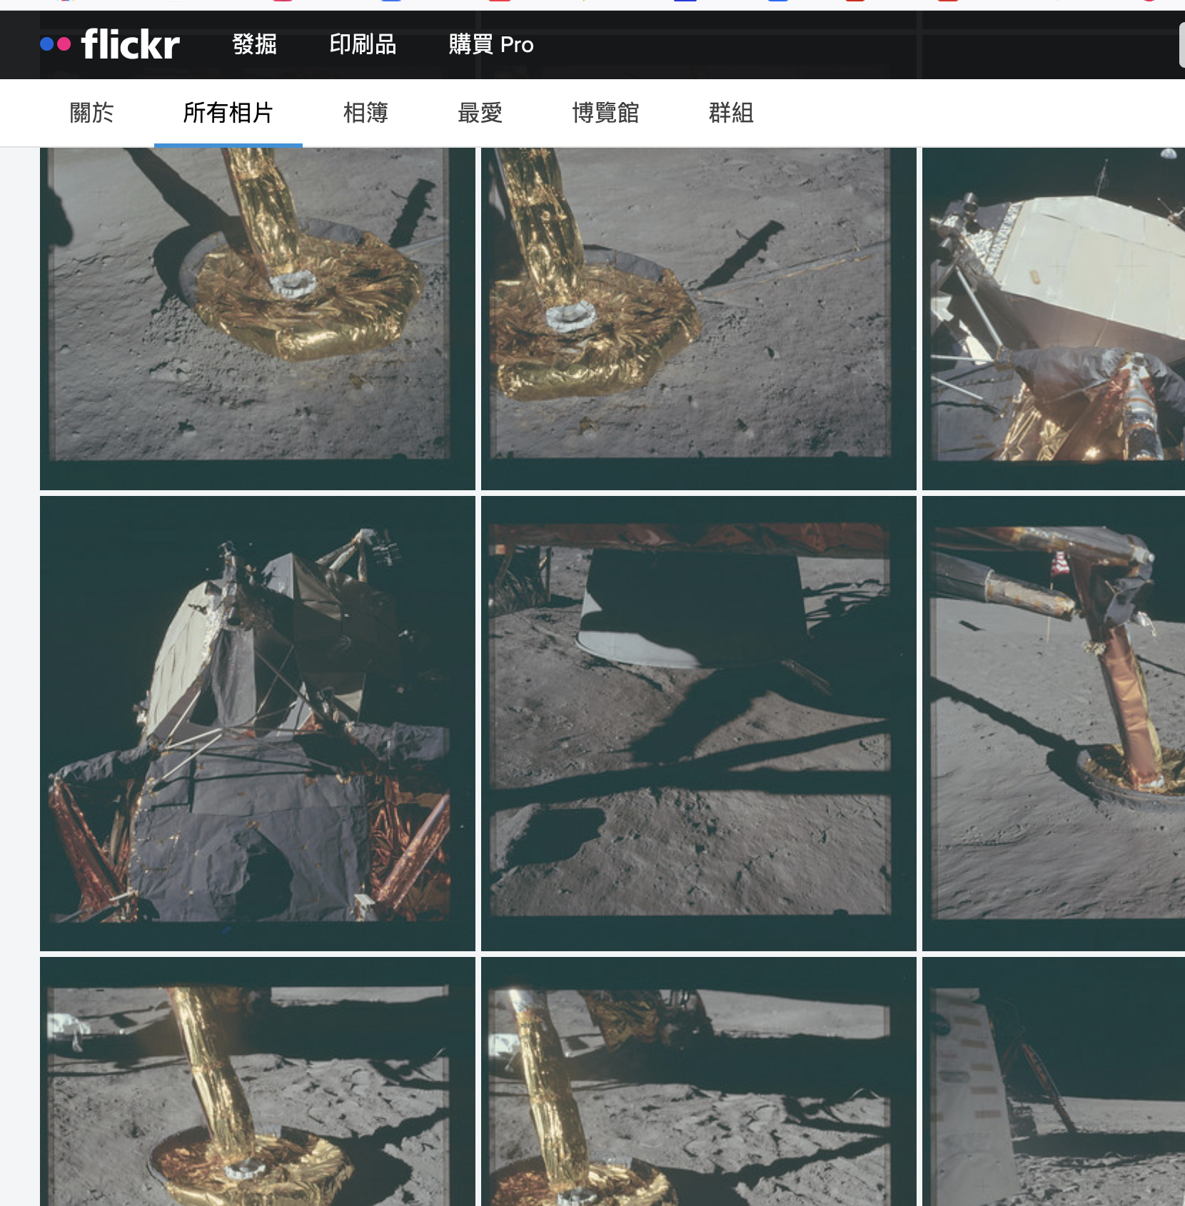1185x1206 pixels.
Task: Open the first row's left gold footpad photo
Action: (257, 319)
